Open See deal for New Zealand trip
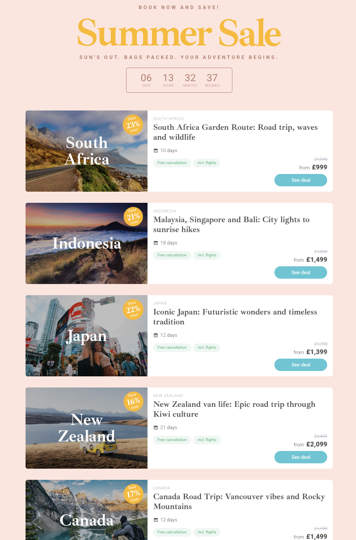 pos(301,457)
